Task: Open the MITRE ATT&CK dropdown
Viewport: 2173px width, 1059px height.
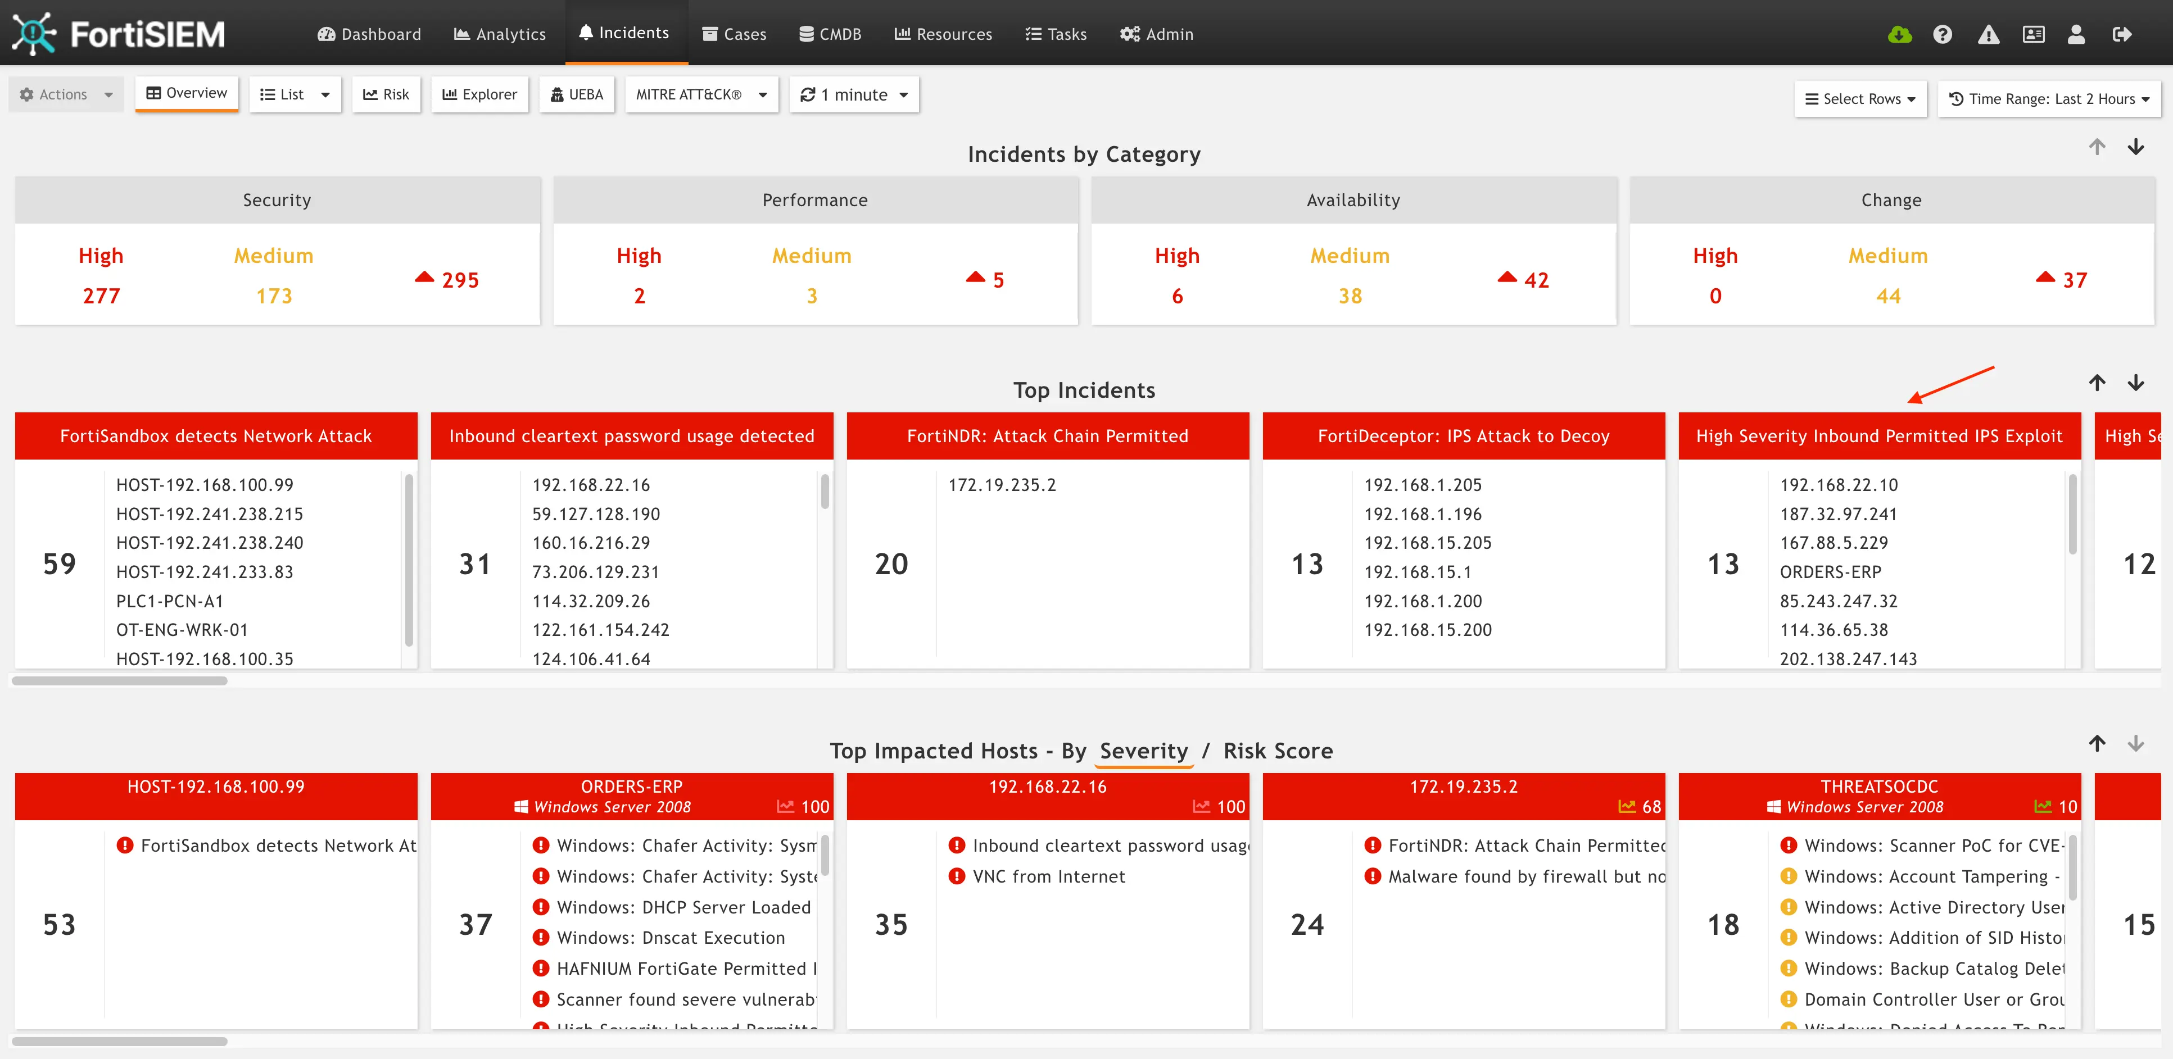Action: click(701, 94)
